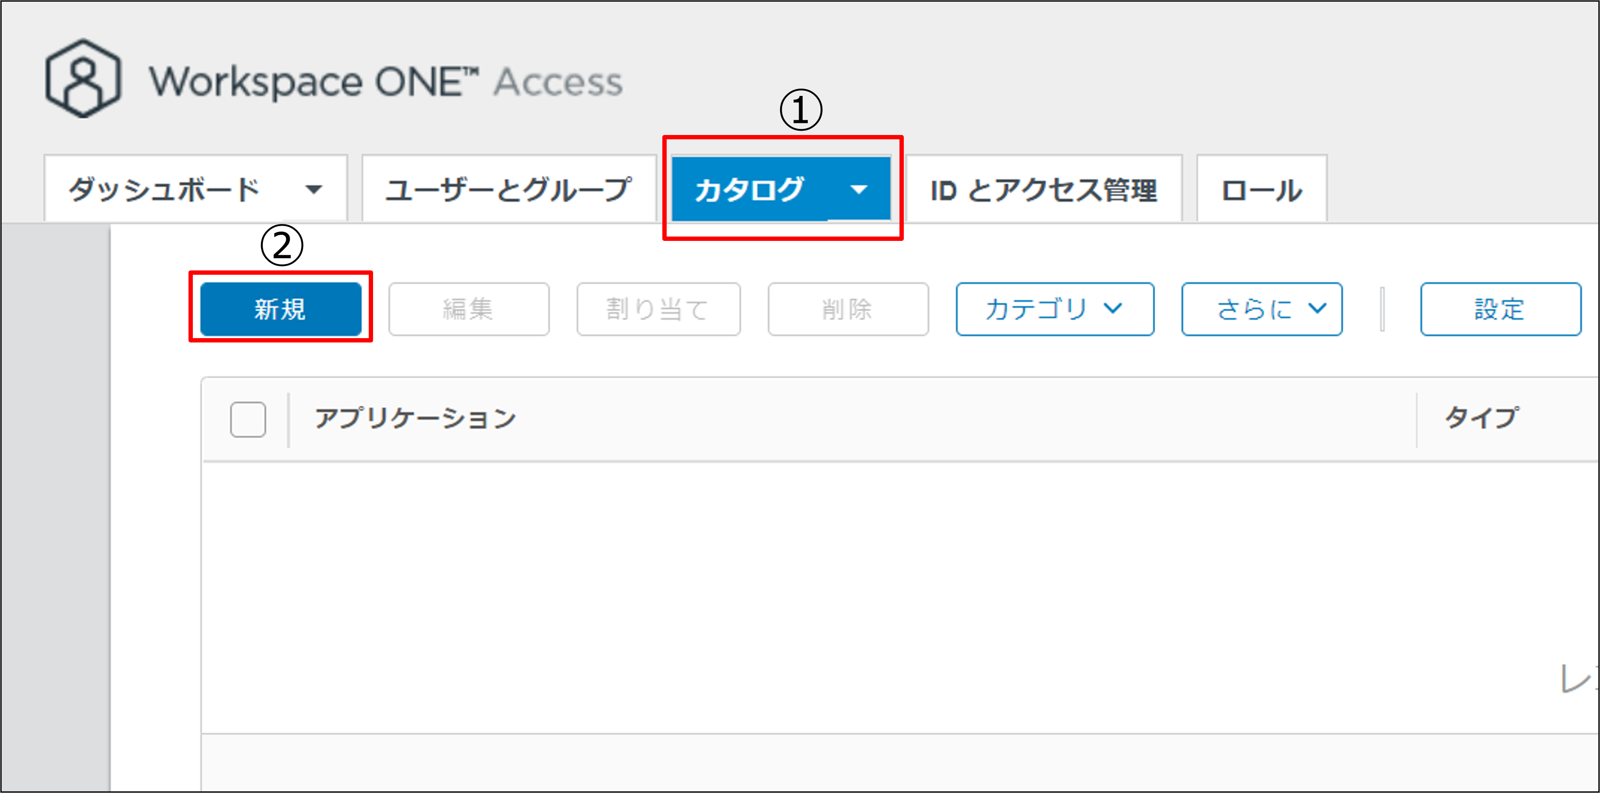The image size is (1600, 793).
Task: Click the chevron on さらに button
Action: point(1317,308)
